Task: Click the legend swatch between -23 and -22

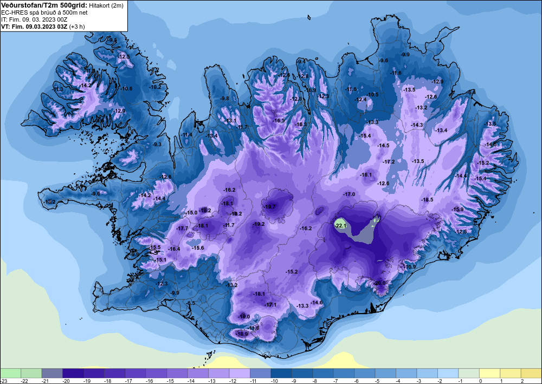Action: click(x=10, y=373)
